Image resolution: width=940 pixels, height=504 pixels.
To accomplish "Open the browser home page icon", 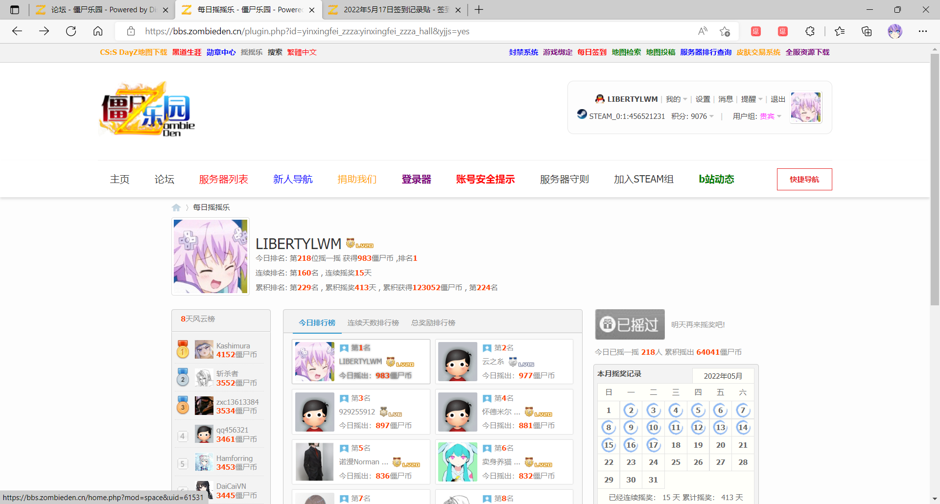I will point(98,31).
